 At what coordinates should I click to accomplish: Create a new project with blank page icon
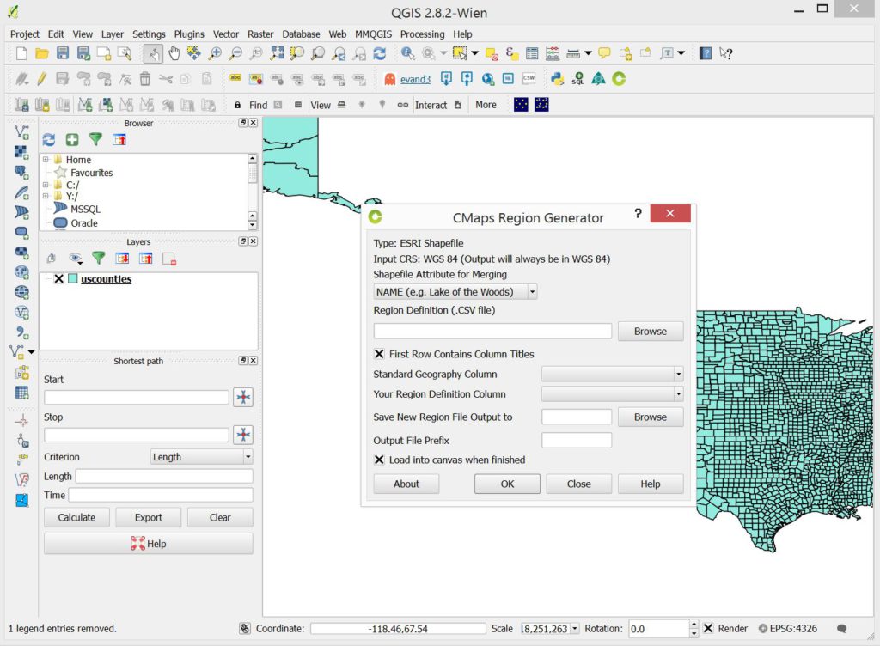[x=21, y=53]
